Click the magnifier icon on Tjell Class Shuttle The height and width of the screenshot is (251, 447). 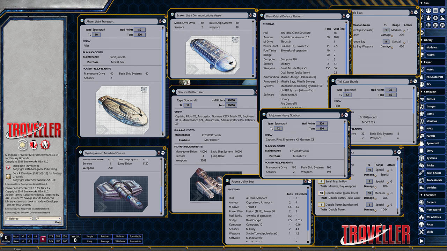tap(415, 81)
